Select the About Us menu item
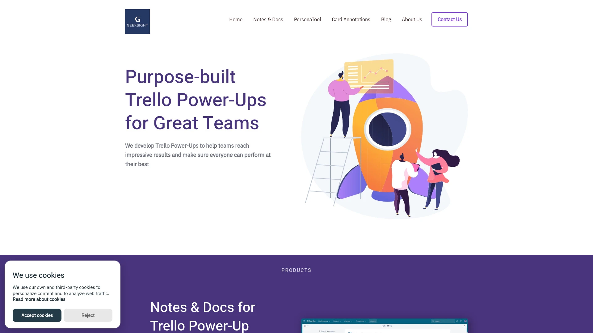Viewport: 593px width, 333px height. click(x=412, y=19)
